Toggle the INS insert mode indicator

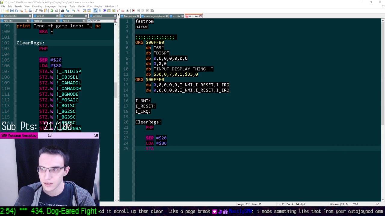click(x=377, y=204)
